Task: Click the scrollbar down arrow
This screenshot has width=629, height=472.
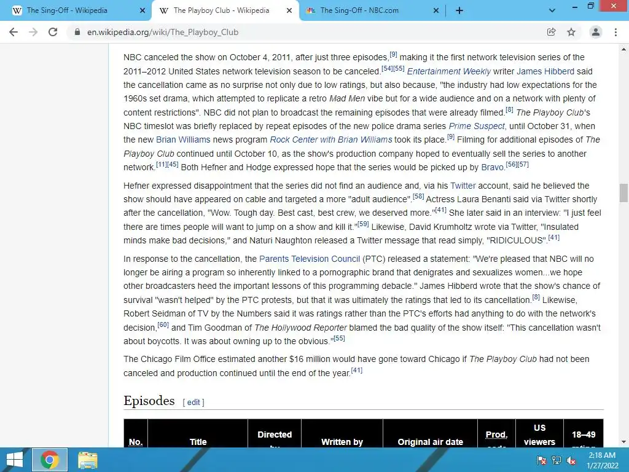Action: tap(623, 442)
